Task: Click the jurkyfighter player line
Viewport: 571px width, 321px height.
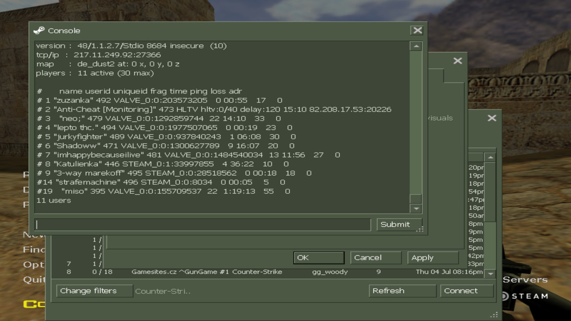Action: pos(166,137)
